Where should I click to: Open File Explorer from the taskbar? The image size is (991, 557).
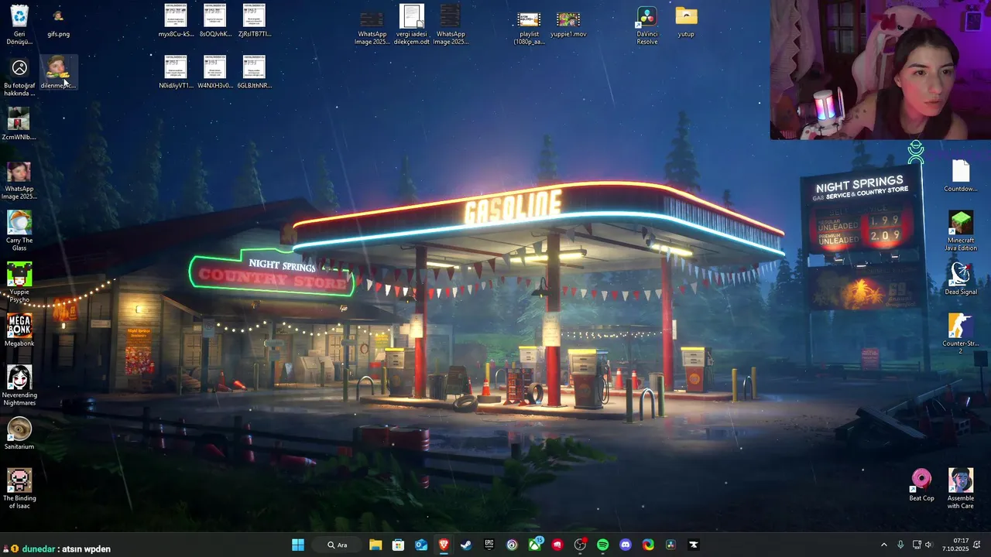tap(375, 545)
